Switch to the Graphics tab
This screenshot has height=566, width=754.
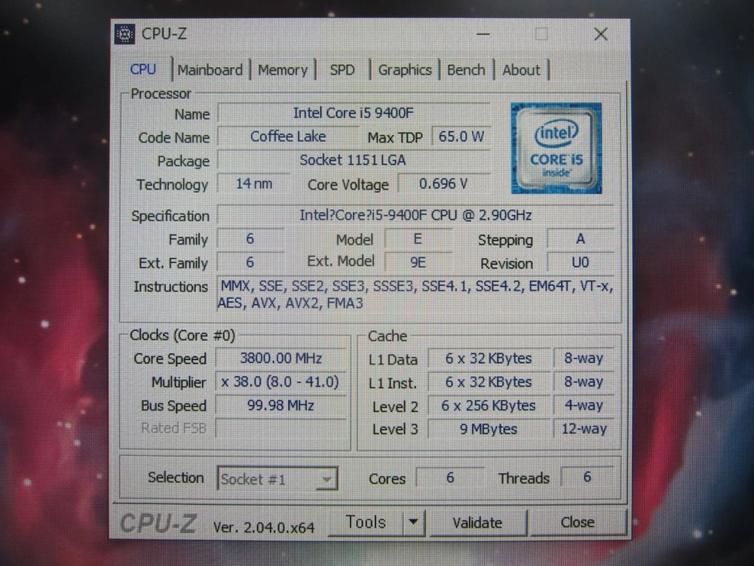tap(405, 70)
